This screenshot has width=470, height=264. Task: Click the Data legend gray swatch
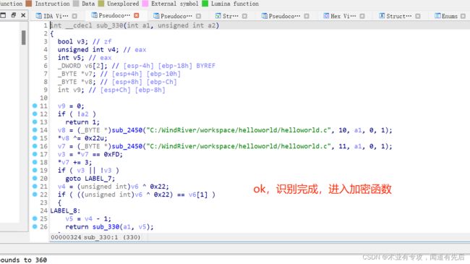[x=76, y=4]
